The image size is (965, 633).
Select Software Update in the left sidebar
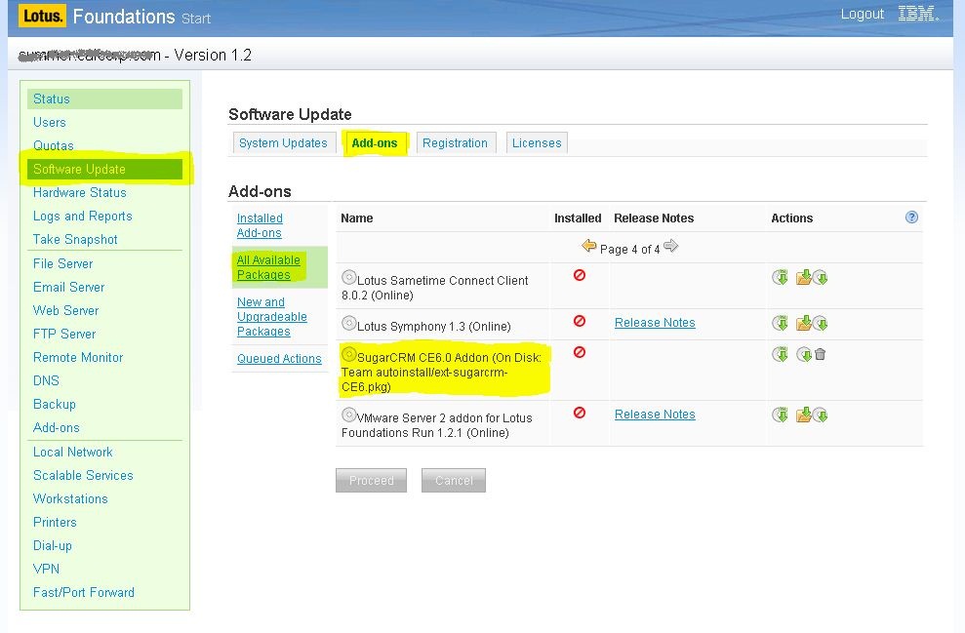click(104, 169)
